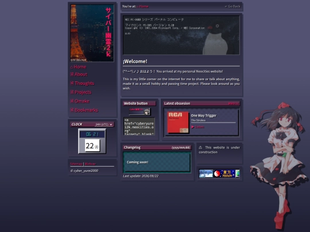Click the globe badge at the row end
The width and height of the screenshot is (310, 232).
(x=238, y=174)
